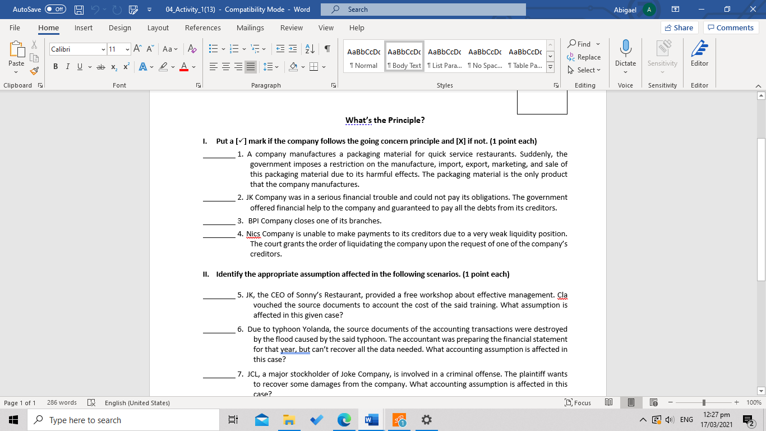
Task: Switch to the Insert tab
Action: click(84, 27)
